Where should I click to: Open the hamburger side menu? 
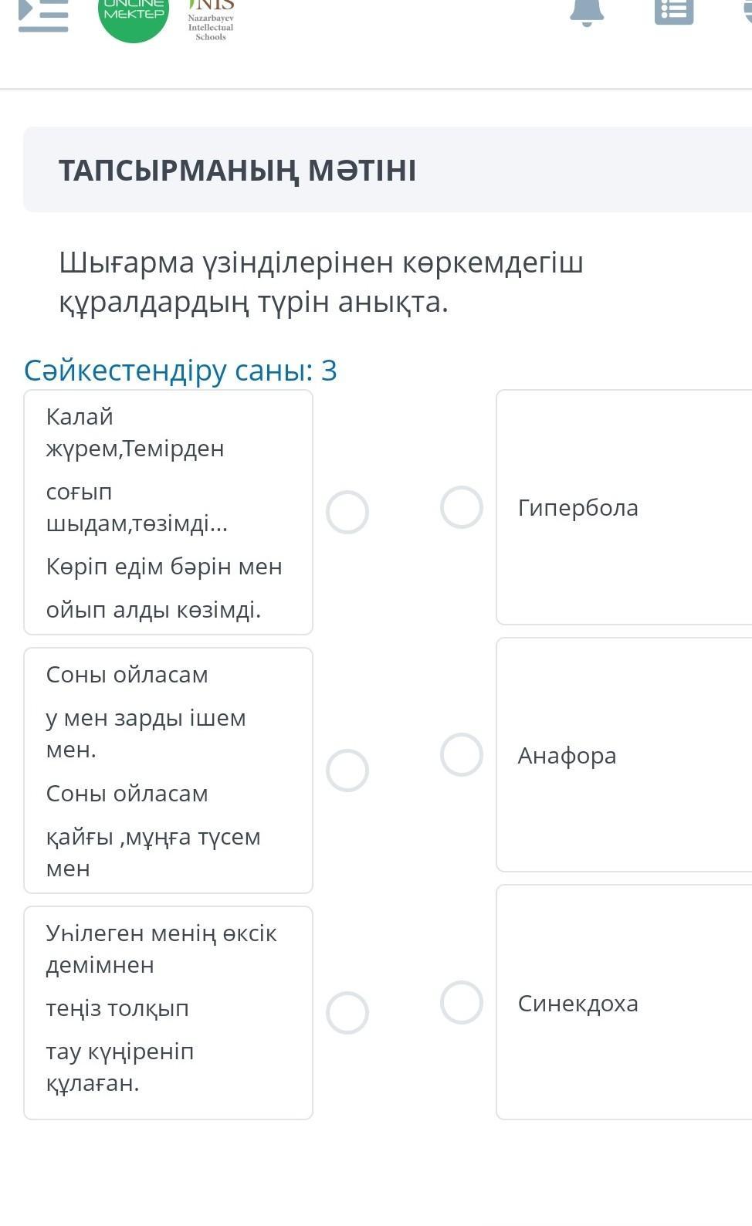pos(43,14)
